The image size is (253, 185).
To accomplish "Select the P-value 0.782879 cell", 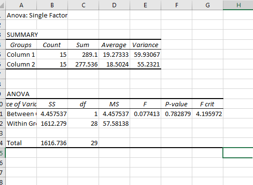I will tap(176, 114).
